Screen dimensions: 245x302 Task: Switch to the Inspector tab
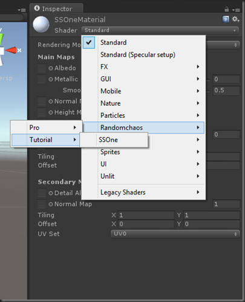[x=56, y=8]
